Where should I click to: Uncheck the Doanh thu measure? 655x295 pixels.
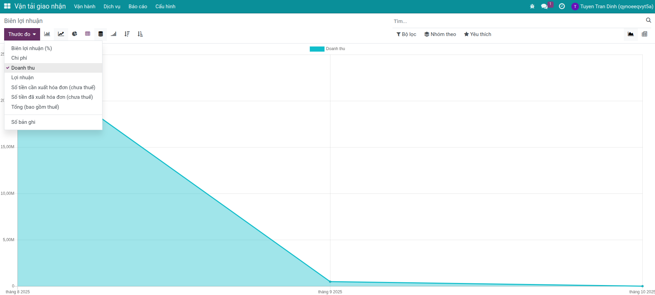[23, 68]
